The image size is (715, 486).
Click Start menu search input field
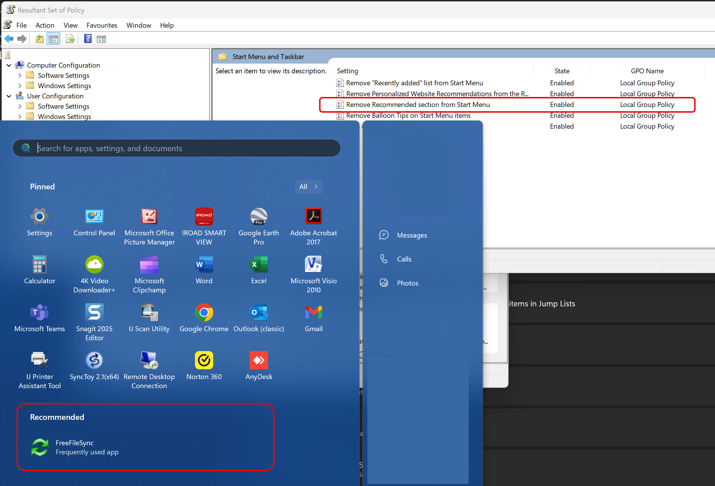tap(185, 148)
